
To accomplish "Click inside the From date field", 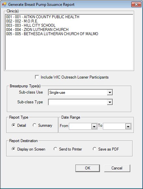I will pos(80,126).
